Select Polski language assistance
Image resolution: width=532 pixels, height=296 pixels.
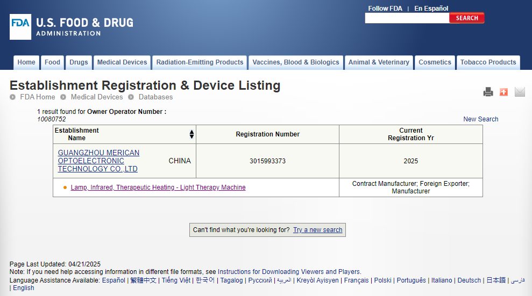point(382,280)
